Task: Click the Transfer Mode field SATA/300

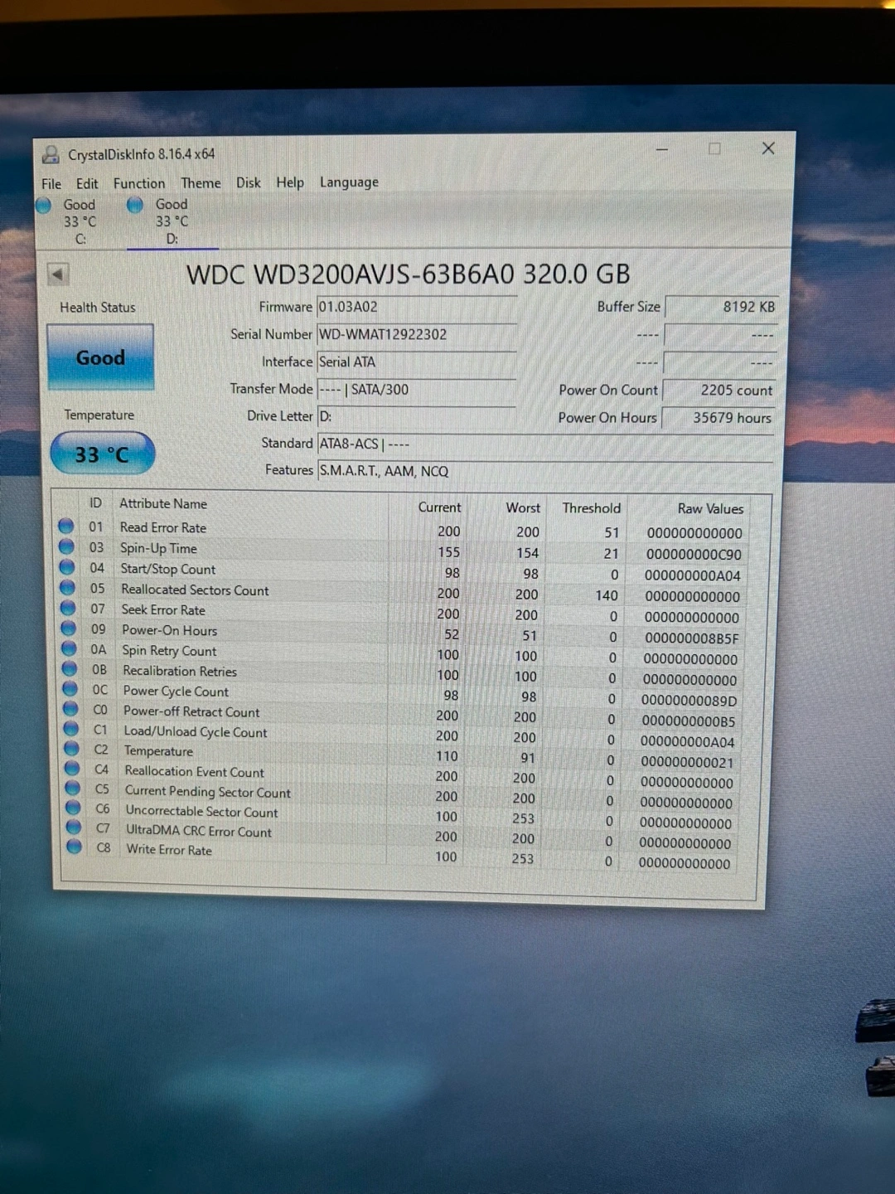Action: 417,389
